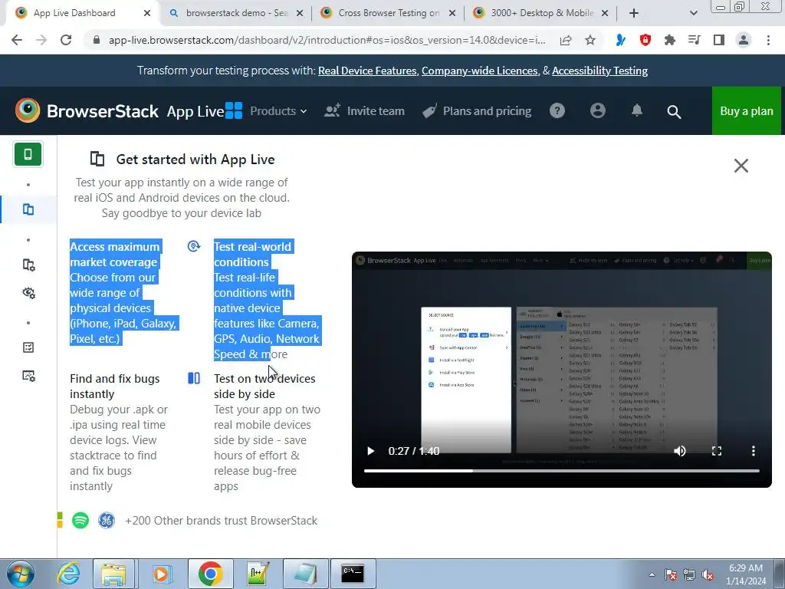Click the BrowserStack logo
This screenshot has height=589, width=785.
87,110
